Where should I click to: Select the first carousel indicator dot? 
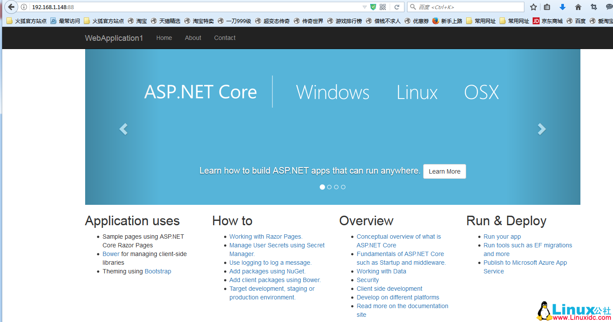tap(322, 187)
